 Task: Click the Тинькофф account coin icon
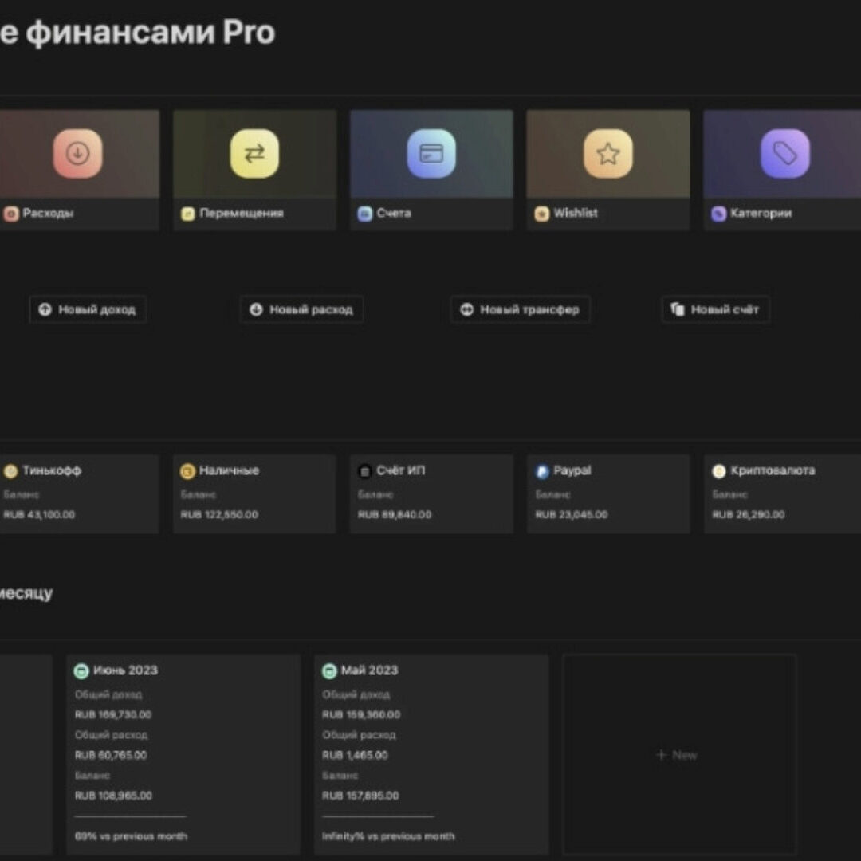(10, 471)
